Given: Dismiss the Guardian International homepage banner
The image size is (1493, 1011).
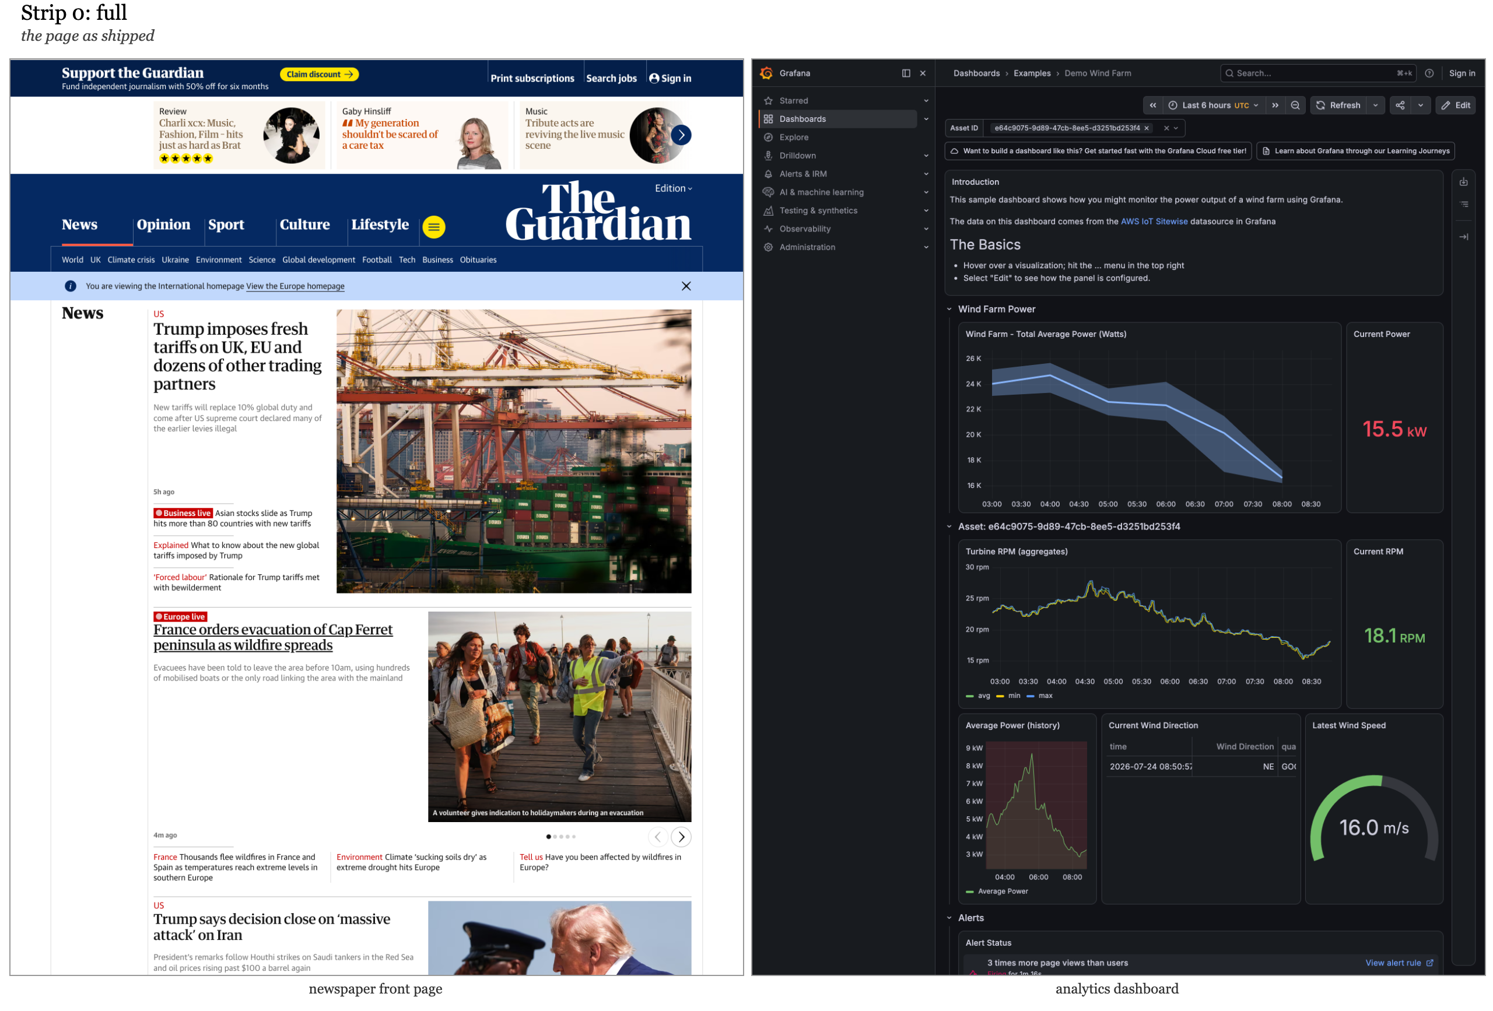Looking at the screenshot, I should pyautogui.click(x=686, y=286).
